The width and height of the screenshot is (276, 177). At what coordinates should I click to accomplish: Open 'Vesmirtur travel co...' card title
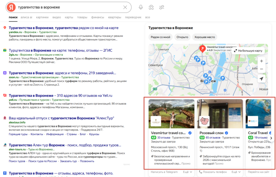point(168,133)
